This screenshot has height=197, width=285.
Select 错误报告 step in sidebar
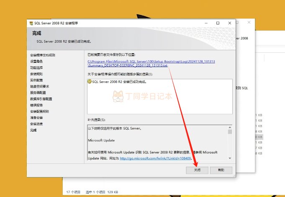[x=36, y=105]
